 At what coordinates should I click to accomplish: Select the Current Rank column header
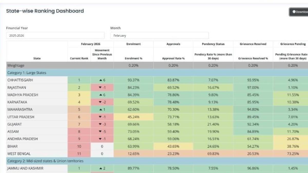point(79,58)
